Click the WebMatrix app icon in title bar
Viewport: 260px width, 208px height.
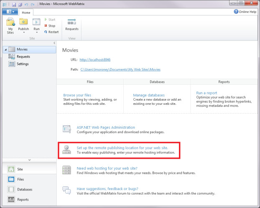[x=5, y=4]
